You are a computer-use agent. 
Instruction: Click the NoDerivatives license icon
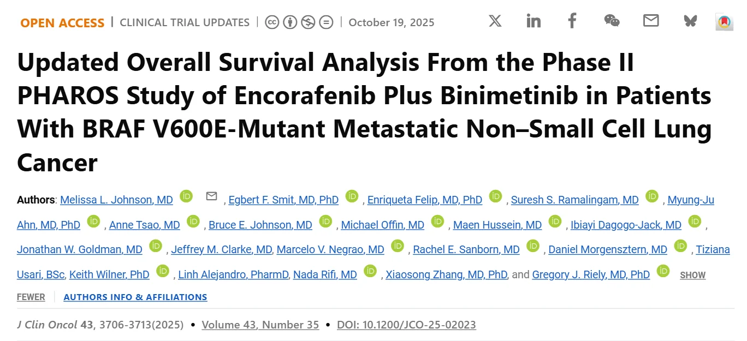[x=326, y=22]
